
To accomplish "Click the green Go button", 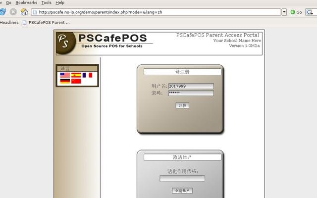I will click(296, 12).
